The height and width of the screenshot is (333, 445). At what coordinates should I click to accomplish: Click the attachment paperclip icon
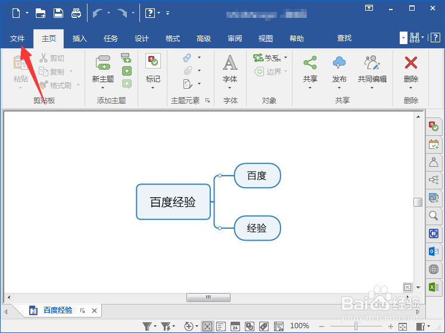[x=188, y=71]
